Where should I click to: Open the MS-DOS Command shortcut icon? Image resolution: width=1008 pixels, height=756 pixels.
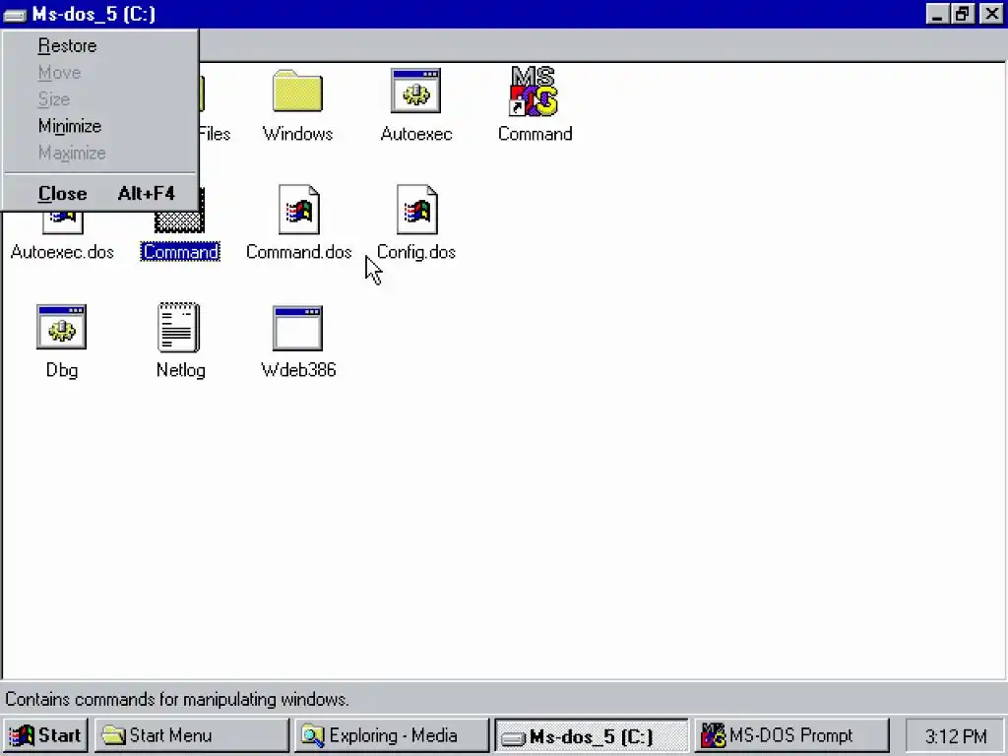(x=535, y=91)
